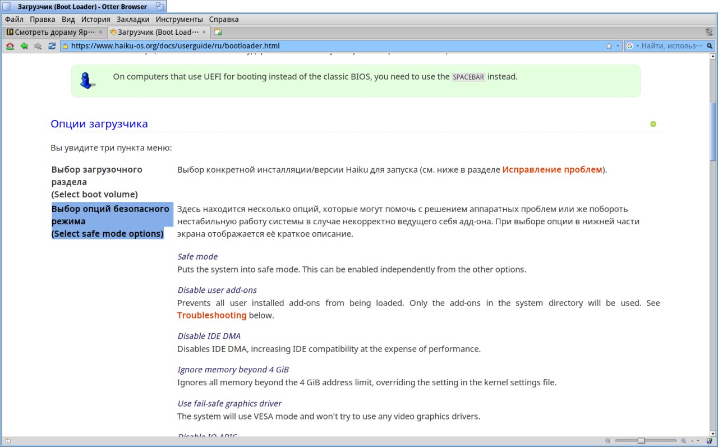Click Use fail-safe graphics driver title

point(229,403)
